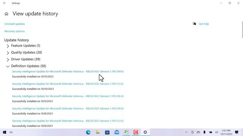Open the Settings home icon
The image size is (243, 136).
6,14
